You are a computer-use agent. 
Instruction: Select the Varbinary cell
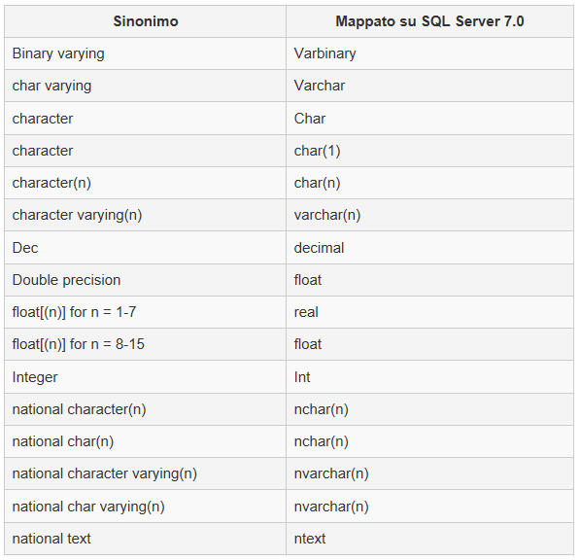coord(429,53)
